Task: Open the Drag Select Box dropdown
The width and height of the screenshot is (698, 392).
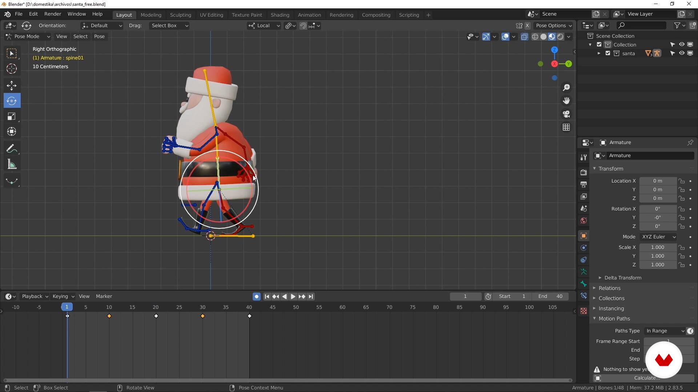Action: [x=169, y=26]
